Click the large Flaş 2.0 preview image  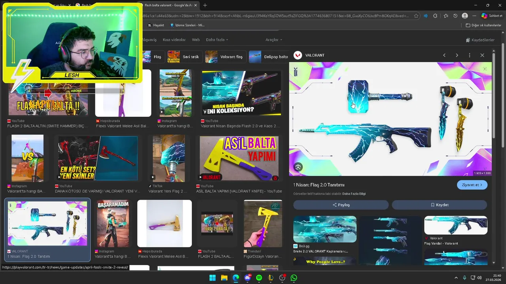pyautogui.click(x=390, y=119)
